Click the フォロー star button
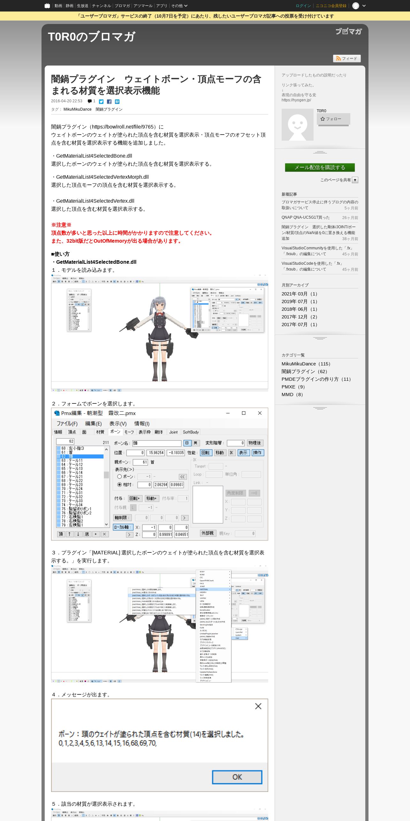 pos(333,119)
